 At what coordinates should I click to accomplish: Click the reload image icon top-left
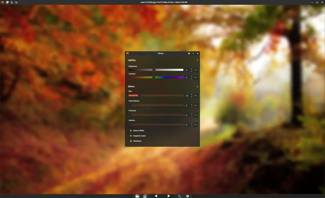coord(11,2)
